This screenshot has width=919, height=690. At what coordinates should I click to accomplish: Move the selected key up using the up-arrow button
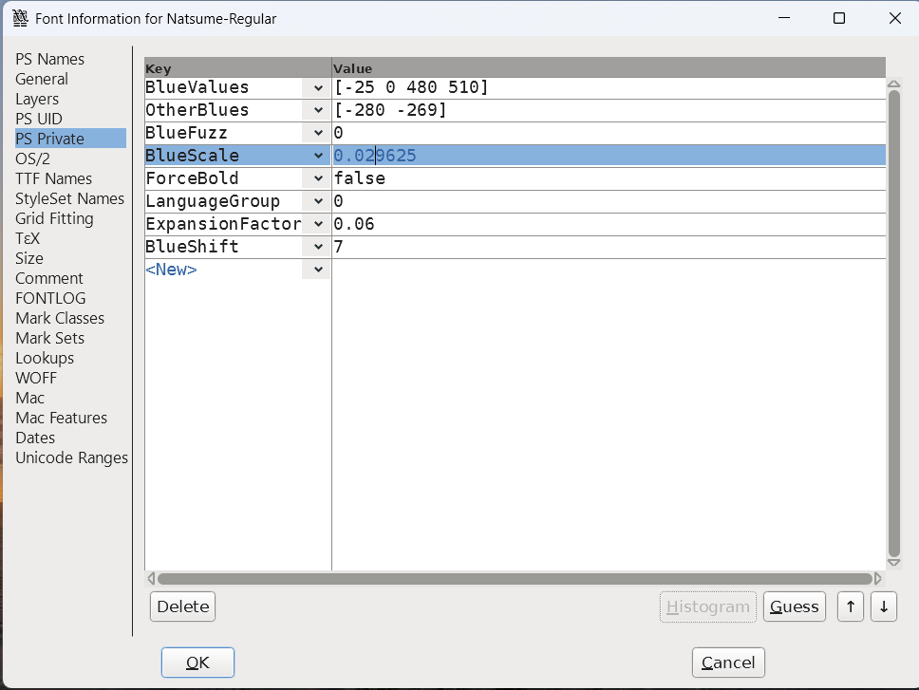click(850, 606)
